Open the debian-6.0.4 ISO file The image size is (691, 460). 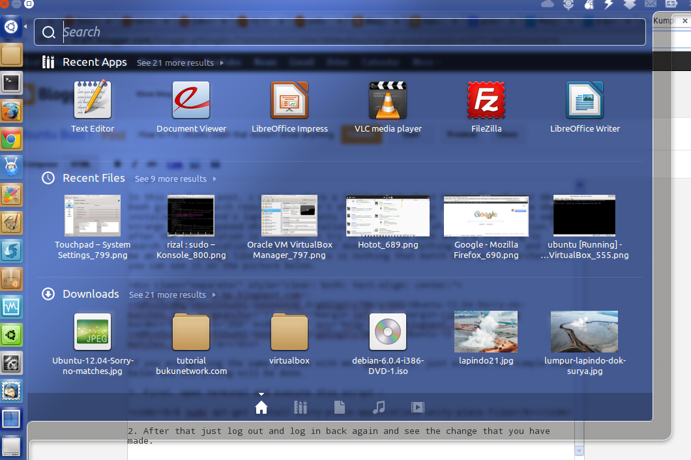click(x=388, y=332)
